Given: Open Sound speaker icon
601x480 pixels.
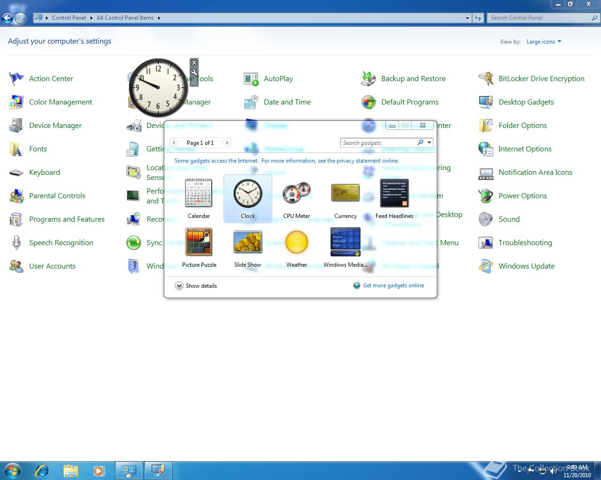Looking at the screenshot, I should point(486,219).
